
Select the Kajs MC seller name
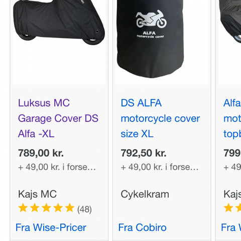click(x=37, y=194)
